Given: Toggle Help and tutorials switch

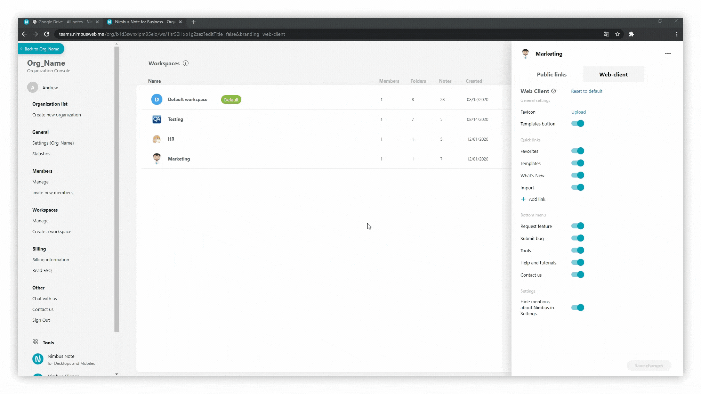Looking at the screenshot, I should (578, 262).
